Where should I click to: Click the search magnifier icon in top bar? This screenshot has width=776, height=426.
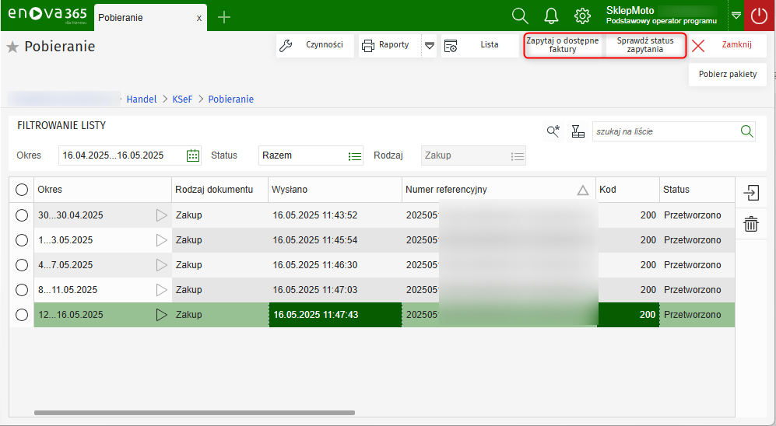tap(520, 16)
